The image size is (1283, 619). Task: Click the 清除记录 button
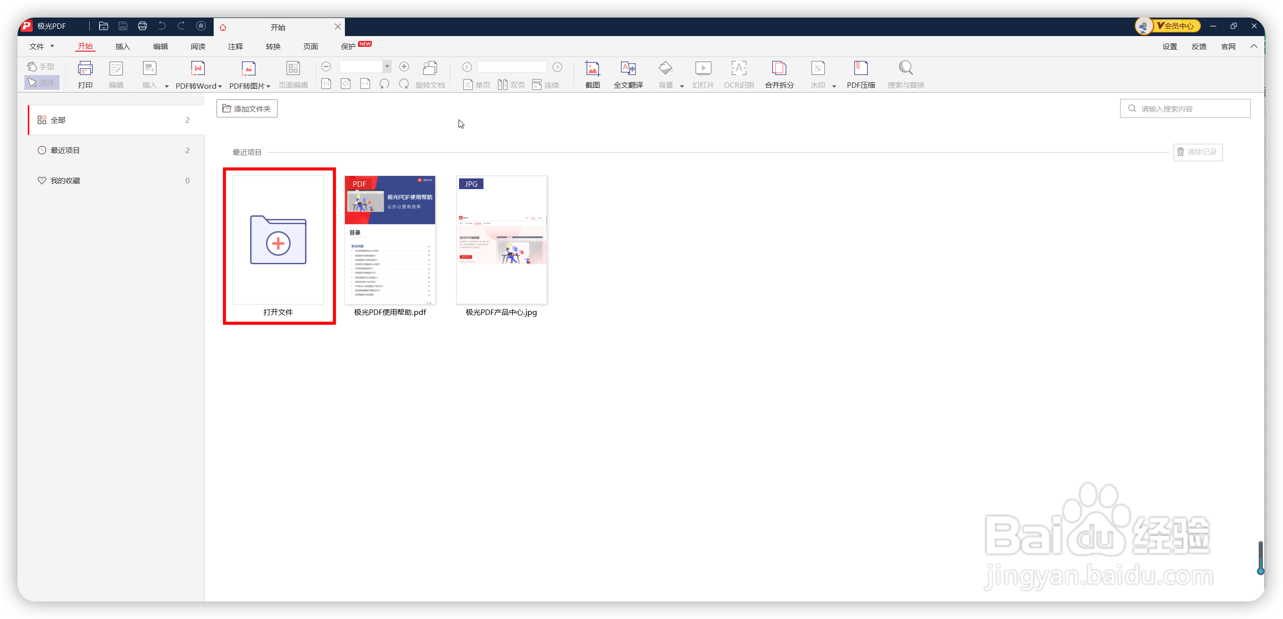pyautogui.click(x=1198, y=152)
